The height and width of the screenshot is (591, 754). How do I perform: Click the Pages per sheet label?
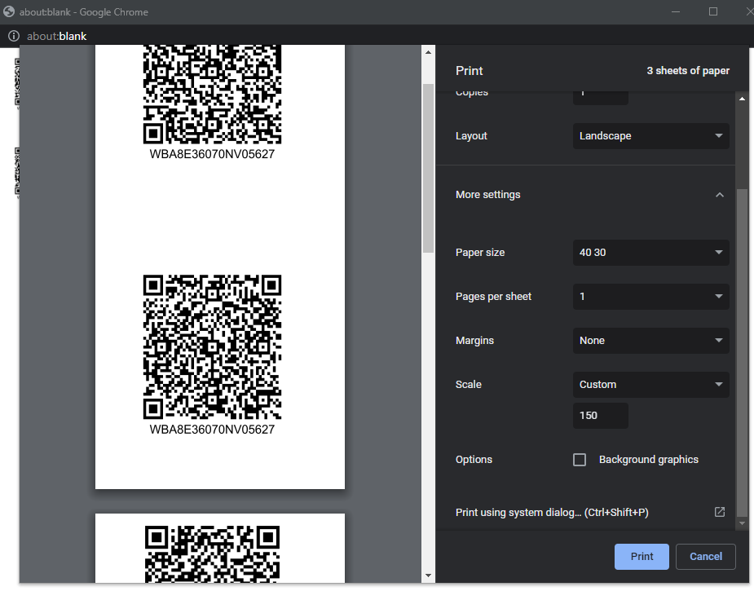(x=493, y=297)
